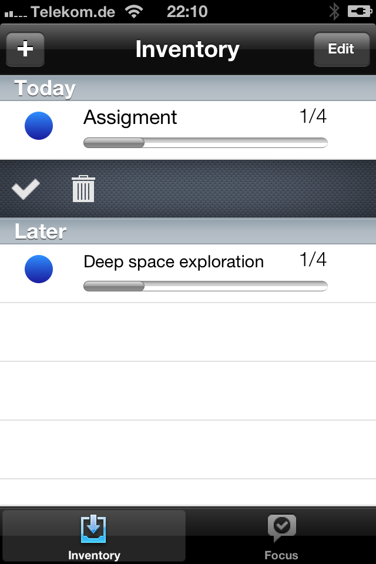
Task: Select the Assigment task title
Action: [x=130, y=117]
